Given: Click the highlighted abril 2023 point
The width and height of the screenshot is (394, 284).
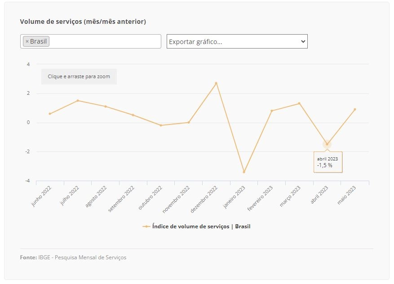Looking at the screenshot, I should tap(327, 144).
